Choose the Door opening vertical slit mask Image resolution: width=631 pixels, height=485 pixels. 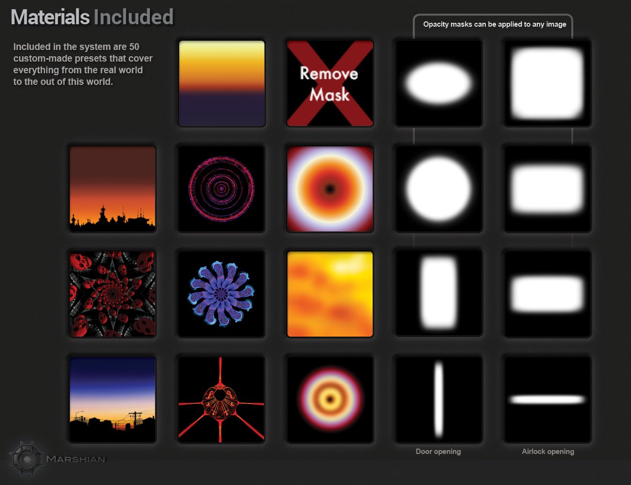(x=439, y=400)
